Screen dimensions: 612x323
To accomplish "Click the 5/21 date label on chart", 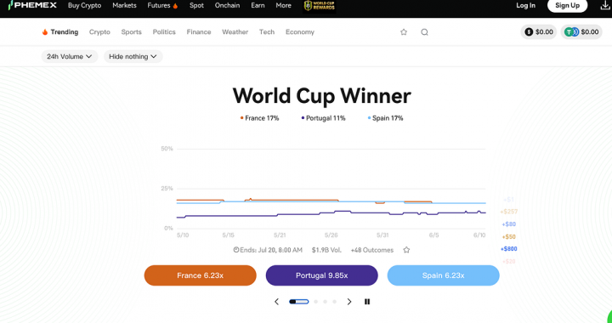I will [x=280, y=235].
